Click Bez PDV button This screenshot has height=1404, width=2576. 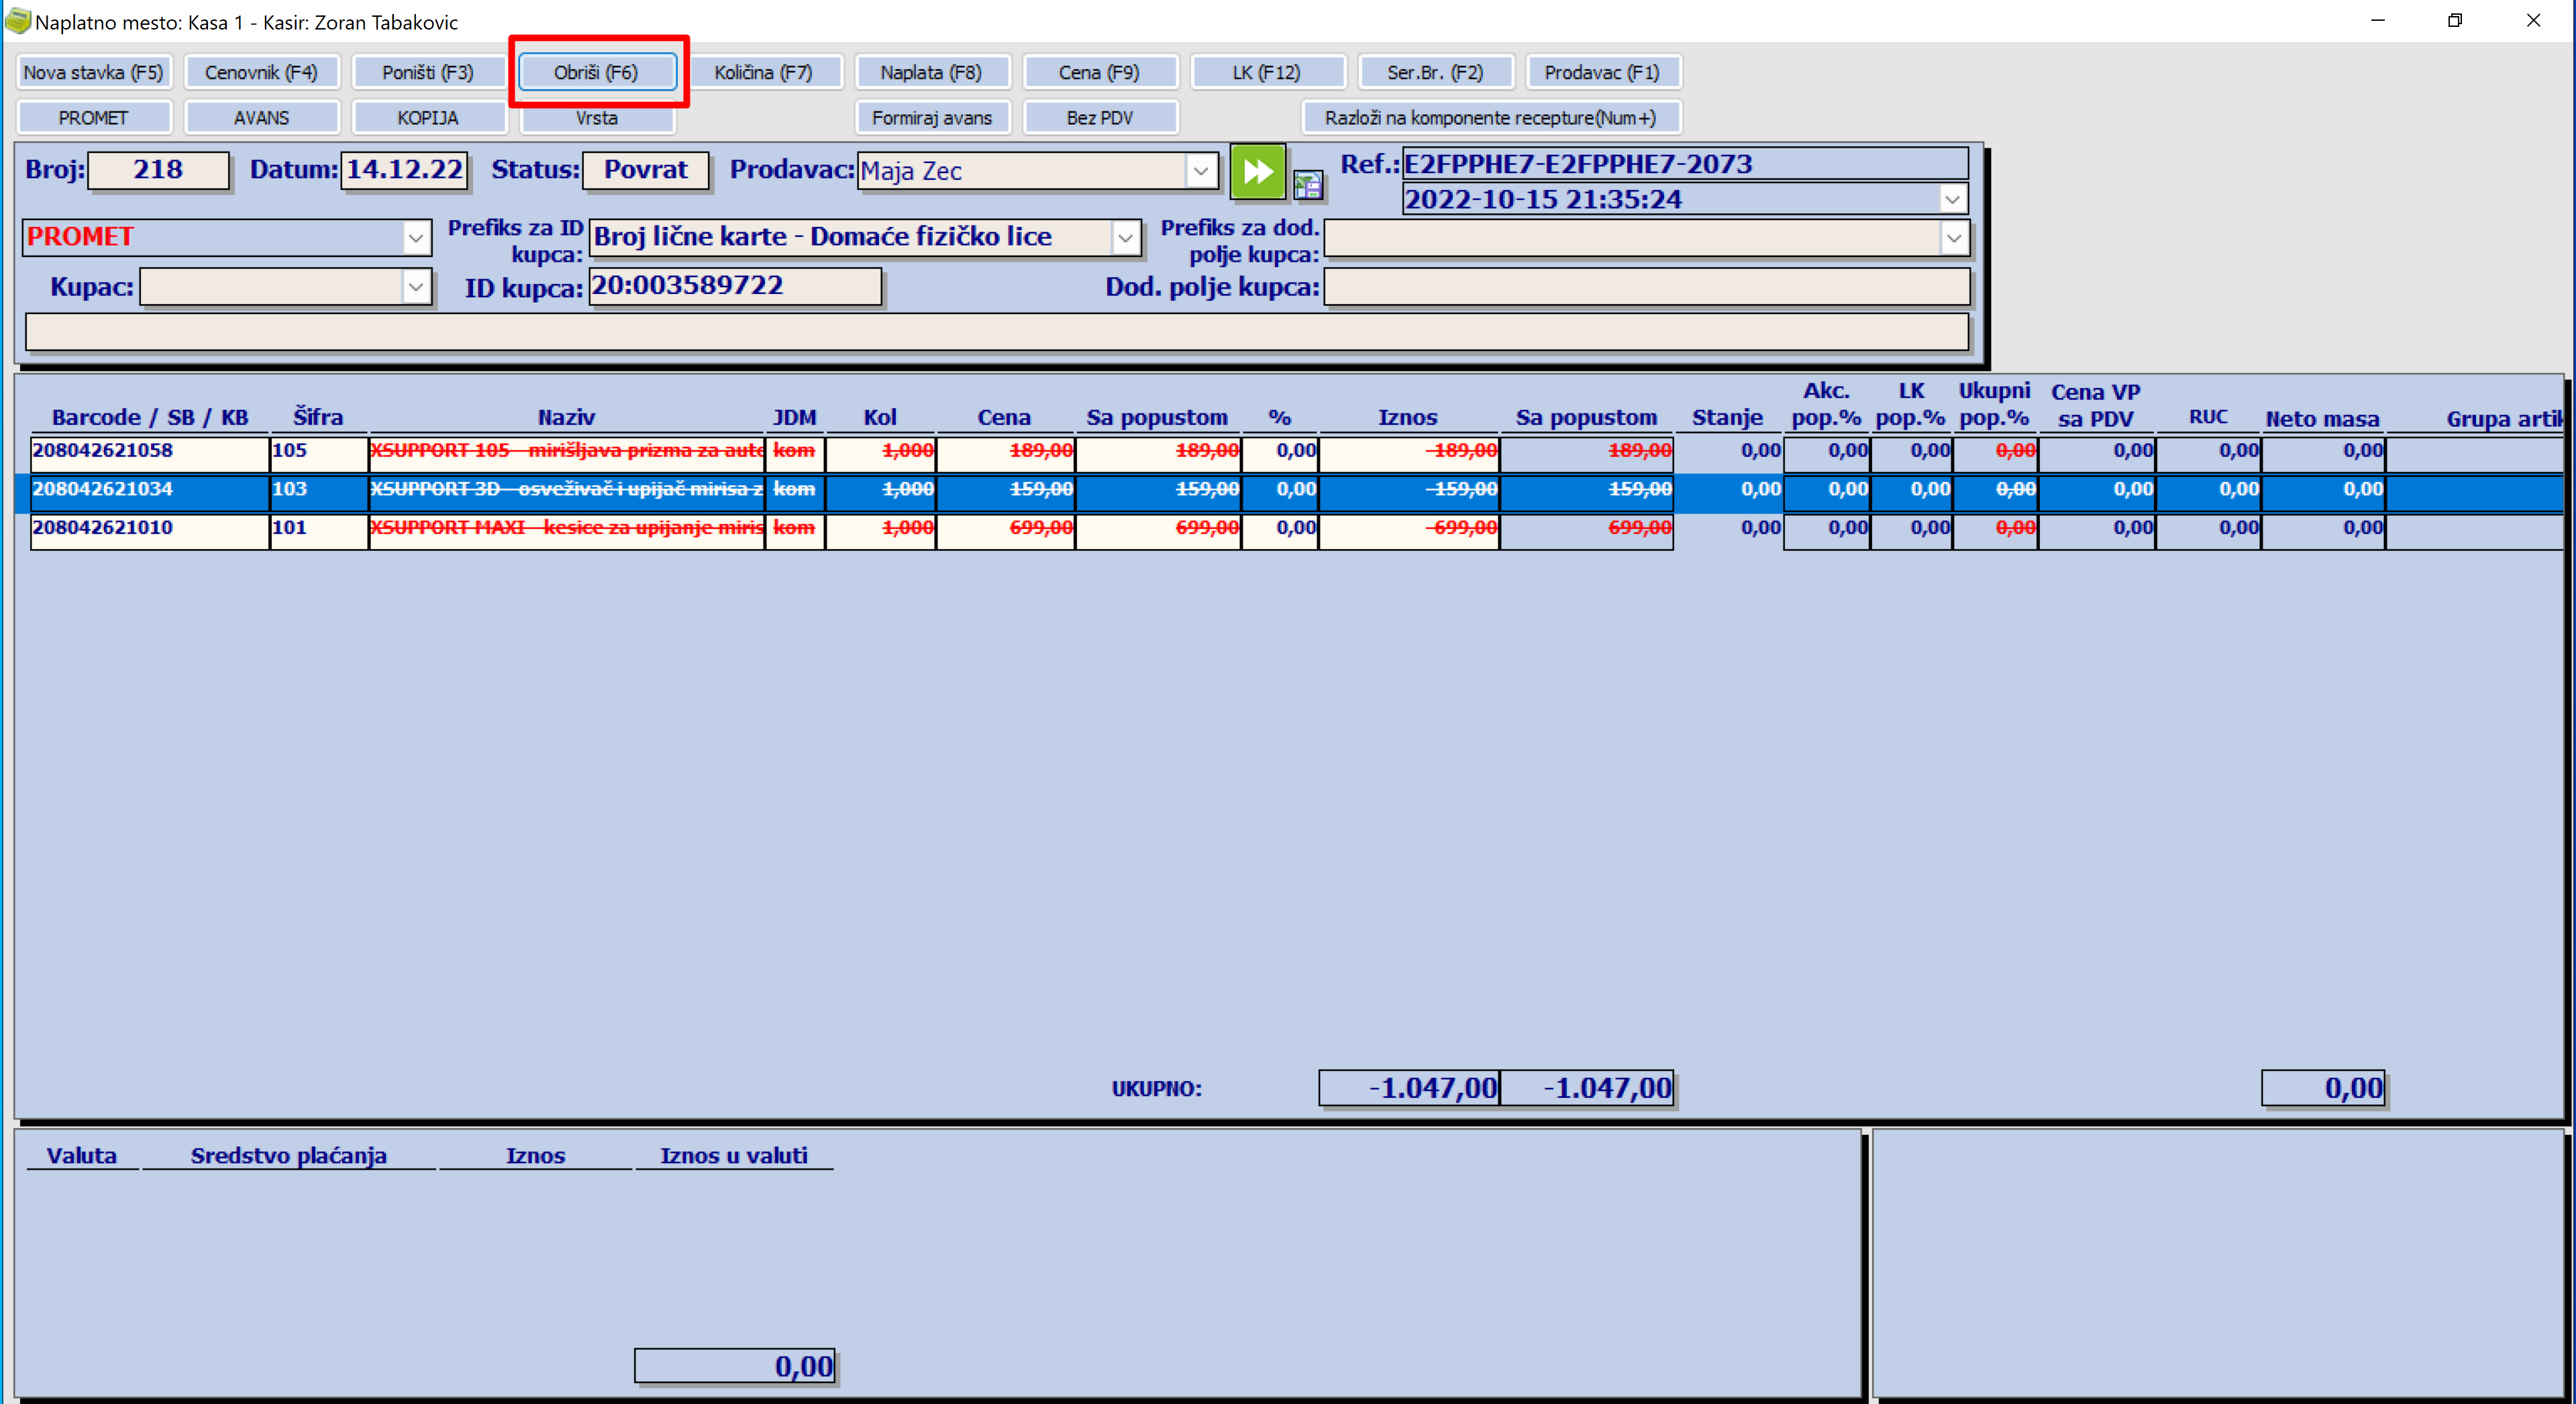click(1099, 117)
